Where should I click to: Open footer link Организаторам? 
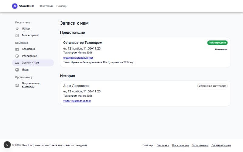[x=221, y=145]
